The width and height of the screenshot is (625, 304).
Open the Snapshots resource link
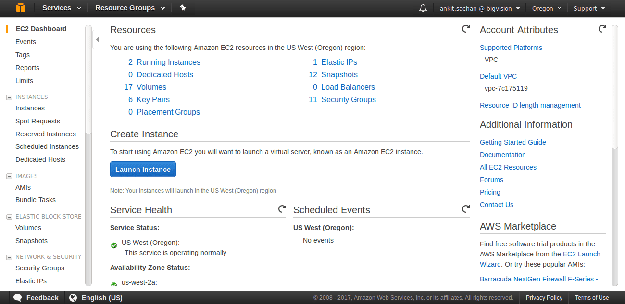click(339, 74)
